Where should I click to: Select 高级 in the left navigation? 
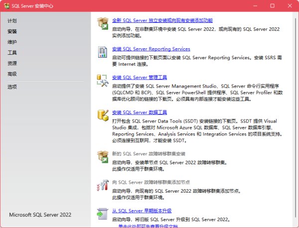12,74
